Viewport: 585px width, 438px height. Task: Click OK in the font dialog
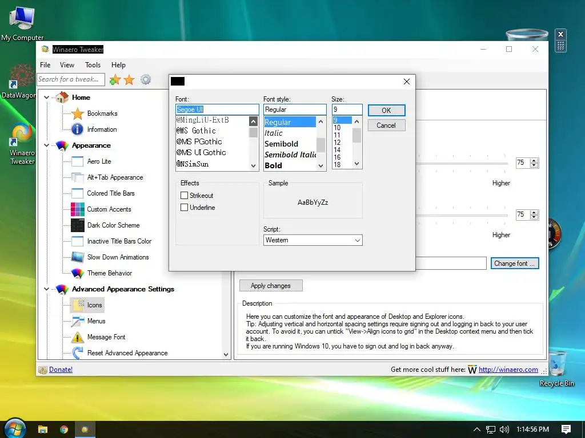coord(386,110)
